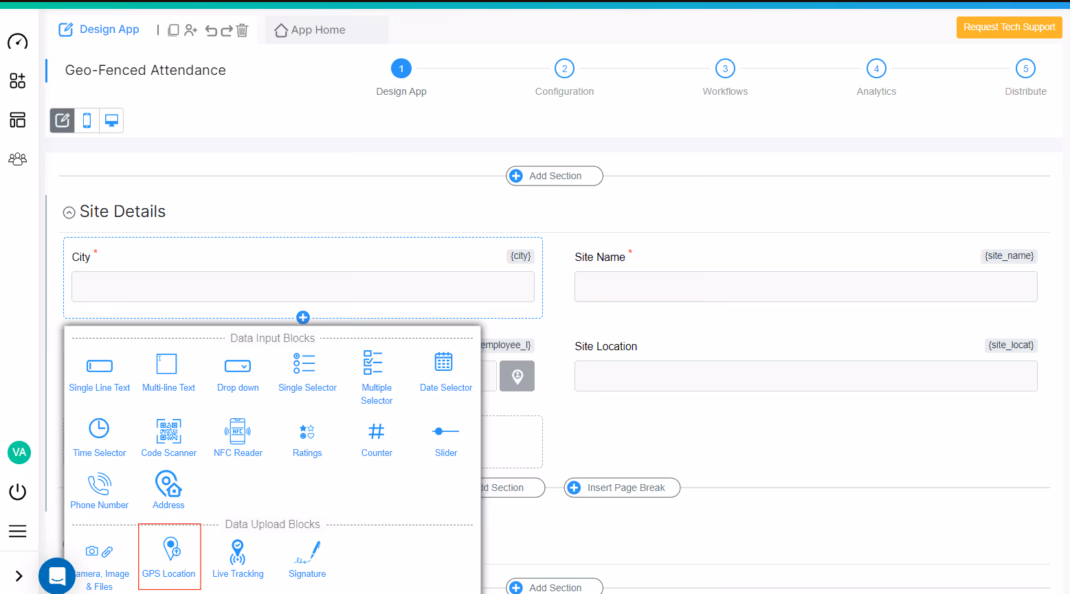1070x594 pixels.
Task: Add a Drop down block
Action: click(x=238, y=373)
